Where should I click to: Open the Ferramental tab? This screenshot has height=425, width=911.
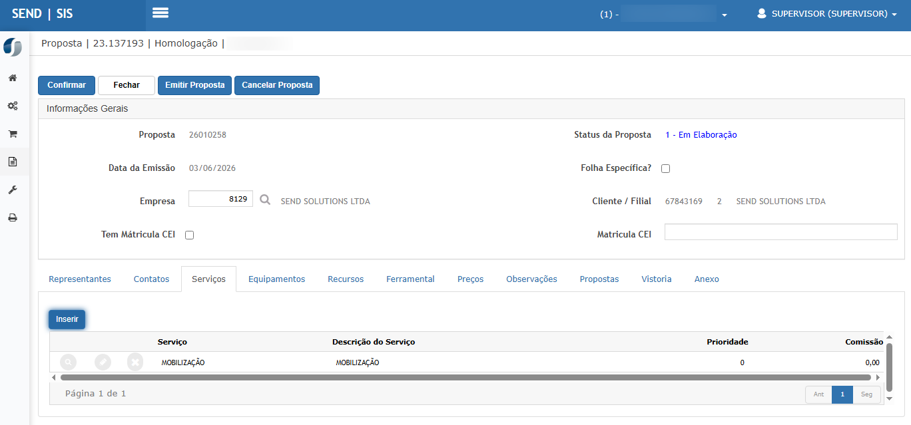[410, 279]
